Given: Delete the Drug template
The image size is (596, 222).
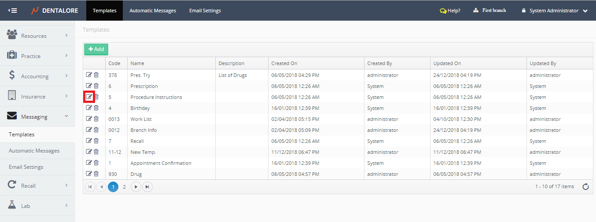Looking at the screenshot, I should pyautogui.click(x=96, y=174).
